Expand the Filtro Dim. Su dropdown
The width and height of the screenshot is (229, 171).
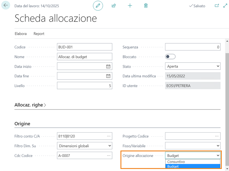[85, 146]
